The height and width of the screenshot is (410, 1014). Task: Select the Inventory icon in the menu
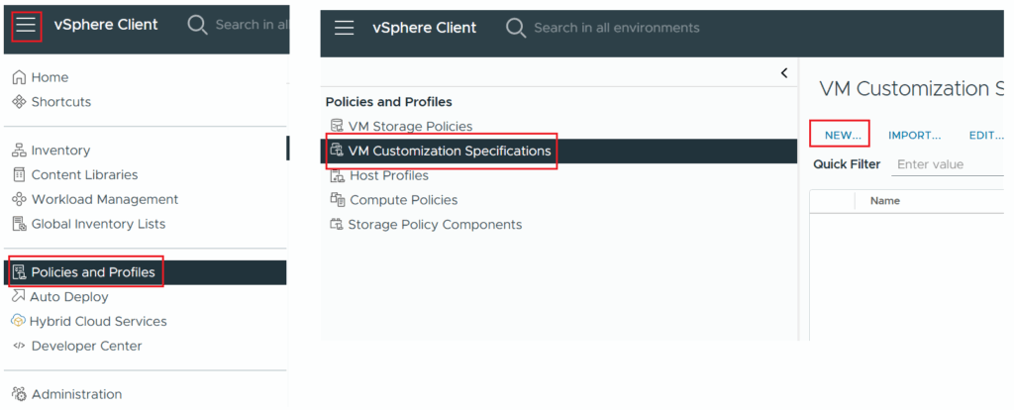click(20, 151)
